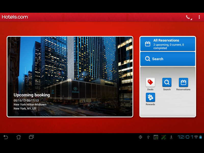Open the Rewards gift icon
The image size is (204, 153).
point(150,97)
